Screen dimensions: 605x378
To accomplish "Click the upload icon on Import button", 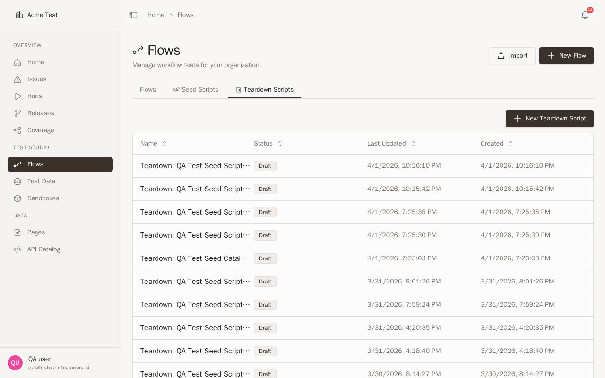I will pyautogui.click(x=501, y=56).
